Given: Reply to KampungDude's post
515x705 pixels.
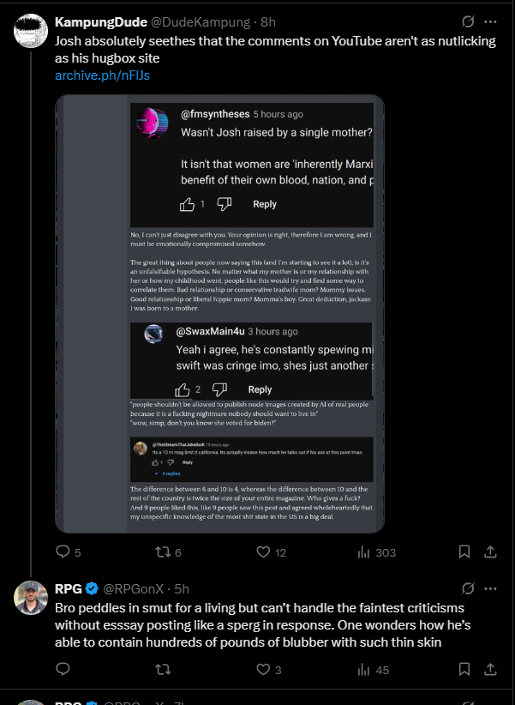Looking at the screenshot, I should pyautogui.click(x=63, y=552).
